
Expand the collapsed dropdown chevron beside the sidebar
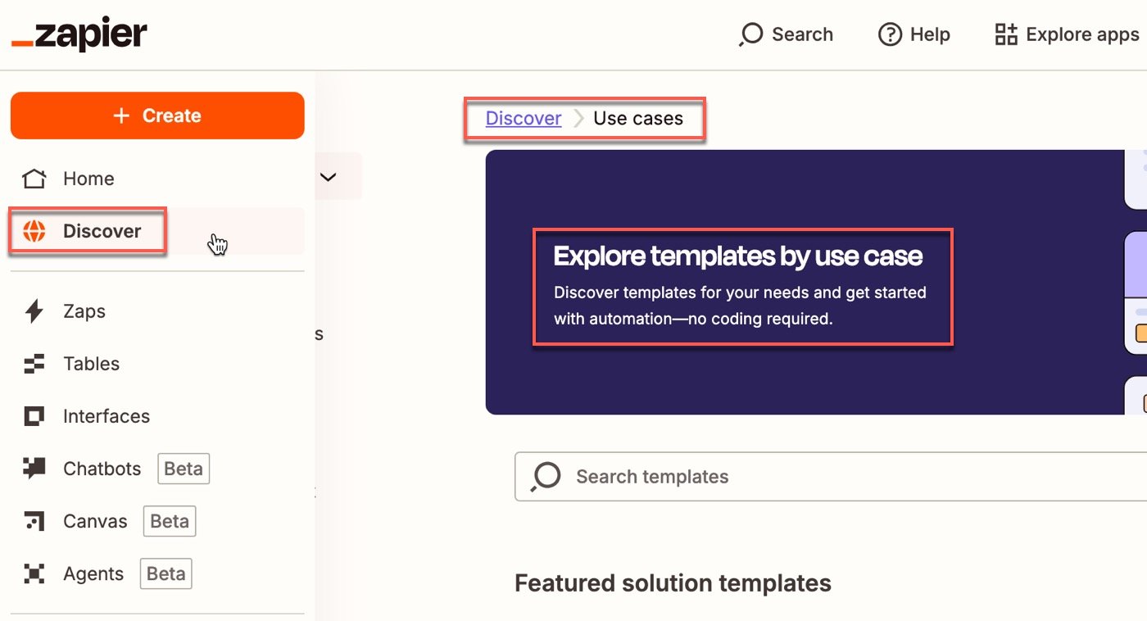point(329,176)
